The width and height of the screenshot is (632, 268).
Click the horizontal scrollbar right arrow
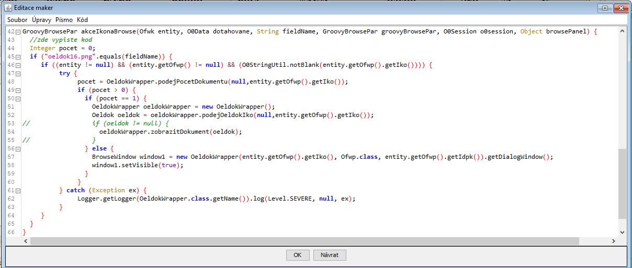click(614, 241)
